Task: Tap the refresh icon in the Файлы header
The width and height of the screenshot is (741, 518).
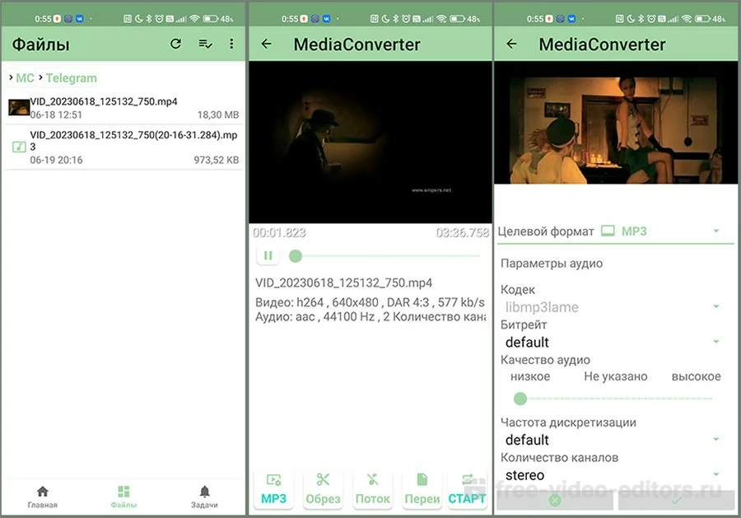Action: coord(176,44)
